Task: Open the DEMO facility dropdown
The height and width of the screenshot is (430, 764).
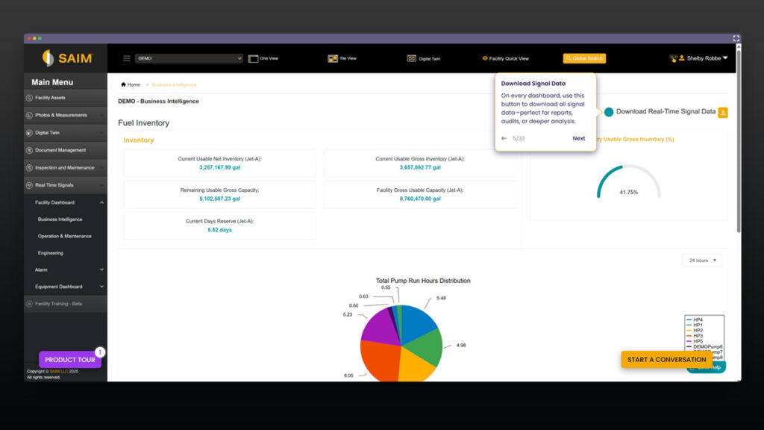Action: 189,58
